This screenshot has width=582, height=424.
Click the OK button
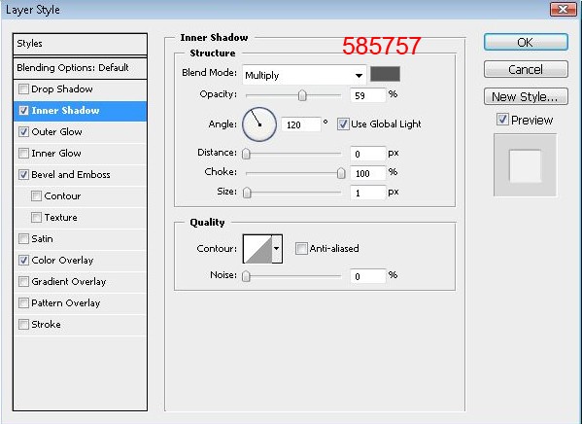(x=526, y=42)
